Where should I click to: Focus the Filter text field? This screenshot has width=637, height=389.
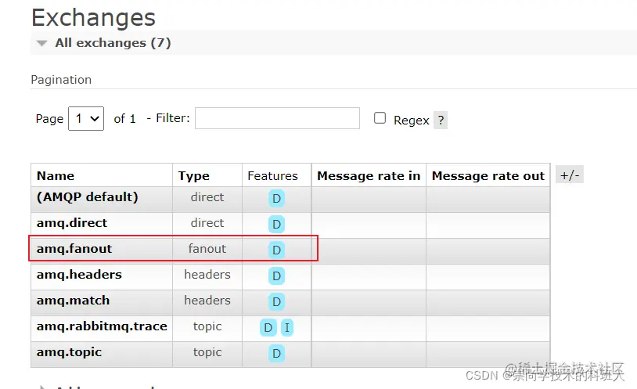point(278,118)
